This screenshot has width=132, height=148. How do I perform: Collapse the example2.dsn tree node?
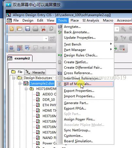tap(20, 83)
